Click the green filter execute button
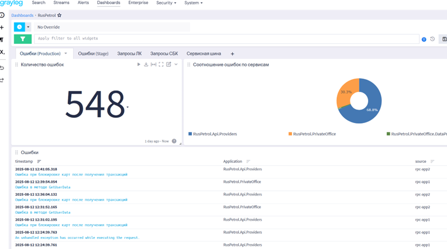The image size is (447, 249). pyautogui.click(x=23, y=39)
